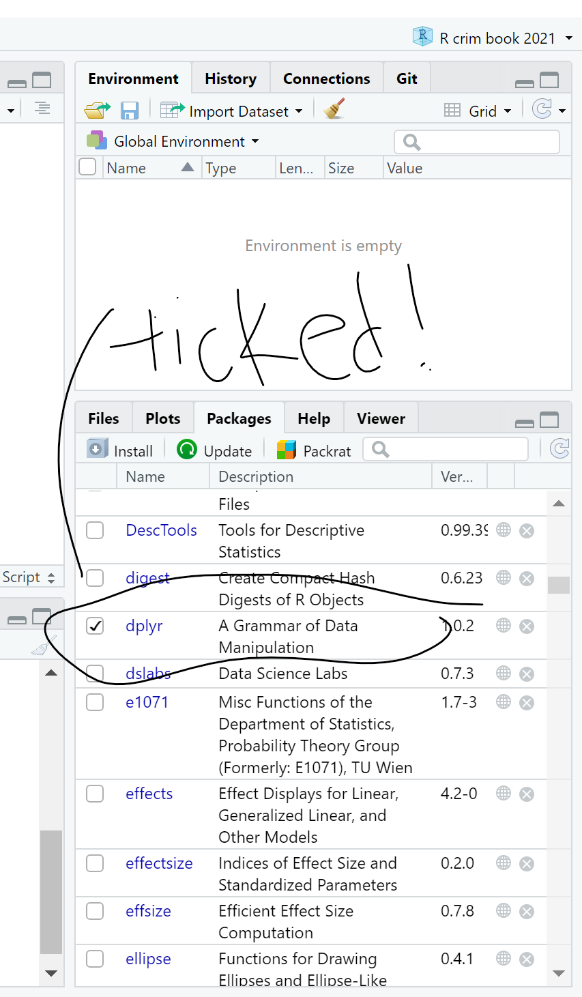Untick the dplyr package checkbox
Viewport: 582px width, 997px height.
point(95,626)
